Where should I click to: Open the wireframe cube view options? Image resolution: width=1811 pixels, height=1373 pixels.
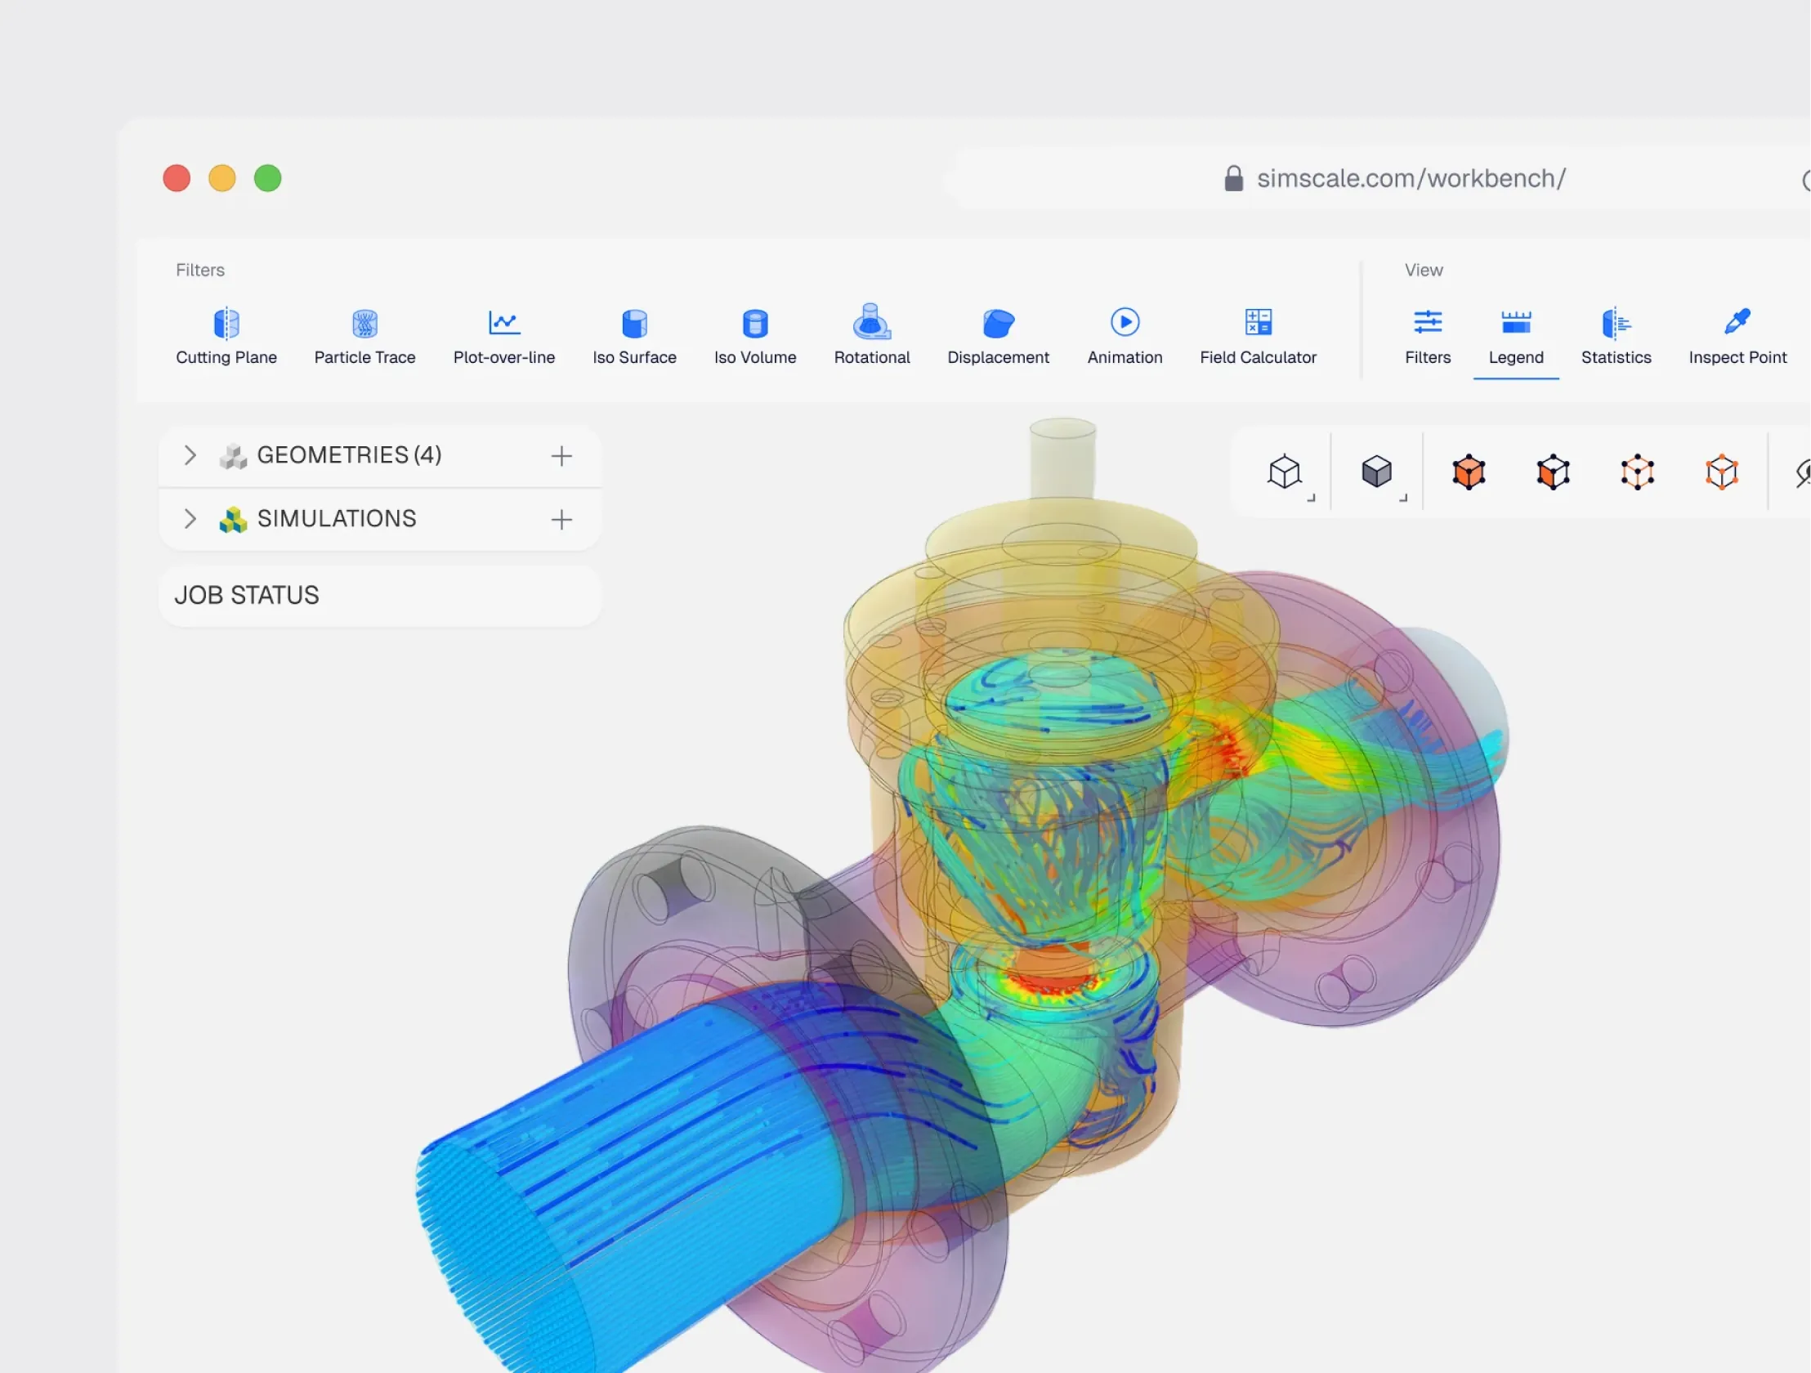coord(1286,472)
